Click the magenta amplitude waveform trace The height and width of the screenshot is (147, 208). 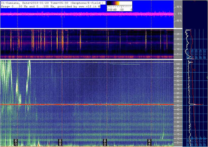click(x=87, y=14)
